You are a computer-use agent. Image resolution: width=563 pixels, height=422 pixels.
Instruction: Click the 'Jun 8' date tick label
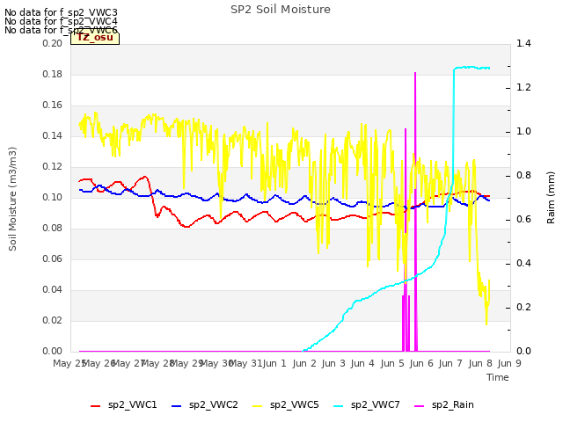(x=480, y=364)
